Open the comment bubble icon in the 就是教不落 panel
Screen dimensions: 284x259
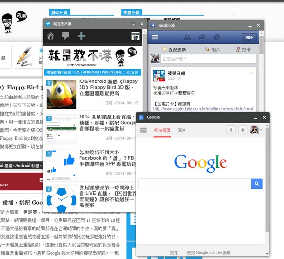66,36
